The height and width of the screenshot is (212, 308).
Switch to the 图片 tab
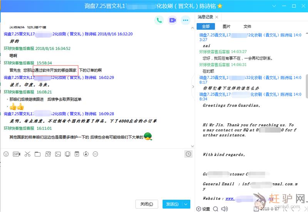[x=227, y=26]
